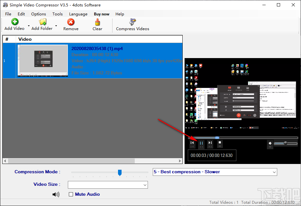
Task: Mute the preview player via the speaker icon
Action: click(x=270, y=144)
